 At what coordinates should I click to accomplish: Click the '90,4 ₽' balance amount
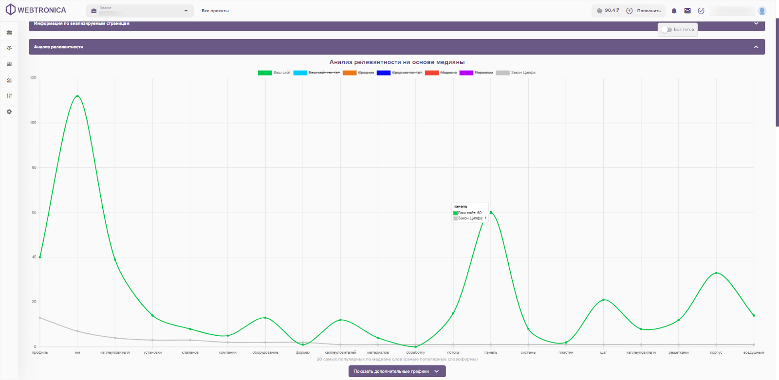[x=612, y=10]
